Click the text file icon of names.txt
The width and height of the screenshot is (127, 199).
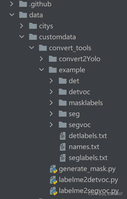(x=63, y=147)
